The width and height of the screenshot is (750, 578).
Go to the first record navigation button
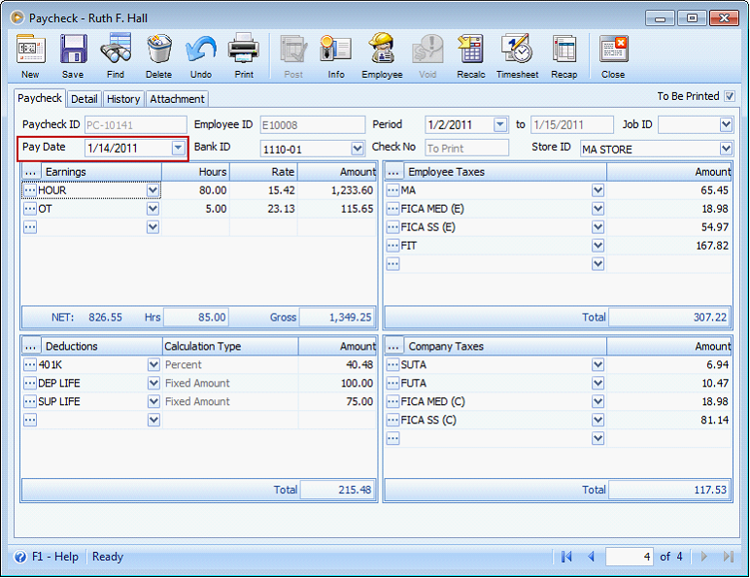pyautogui.click(x=566, y=557)
